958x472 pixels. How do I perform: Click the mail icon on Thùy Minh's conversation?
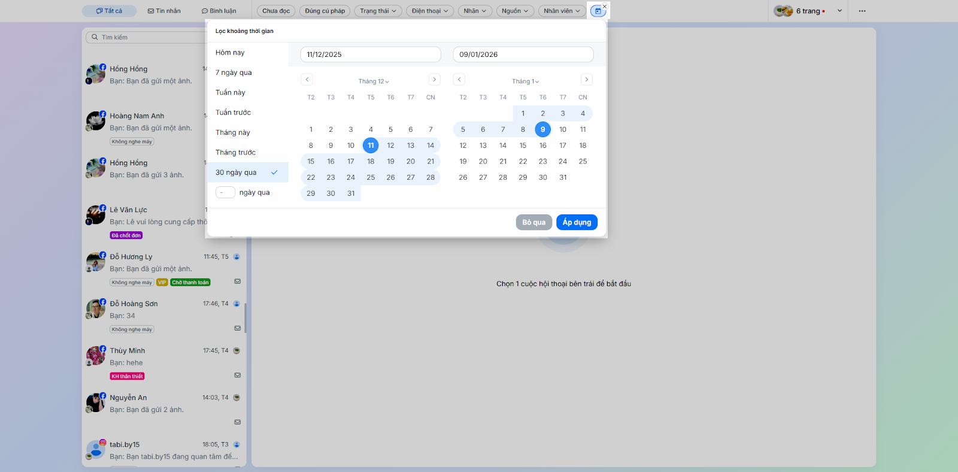tap(238, 375)
